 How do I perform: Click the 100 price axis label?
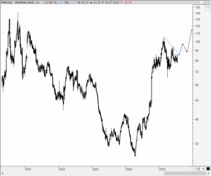(198, 42)
